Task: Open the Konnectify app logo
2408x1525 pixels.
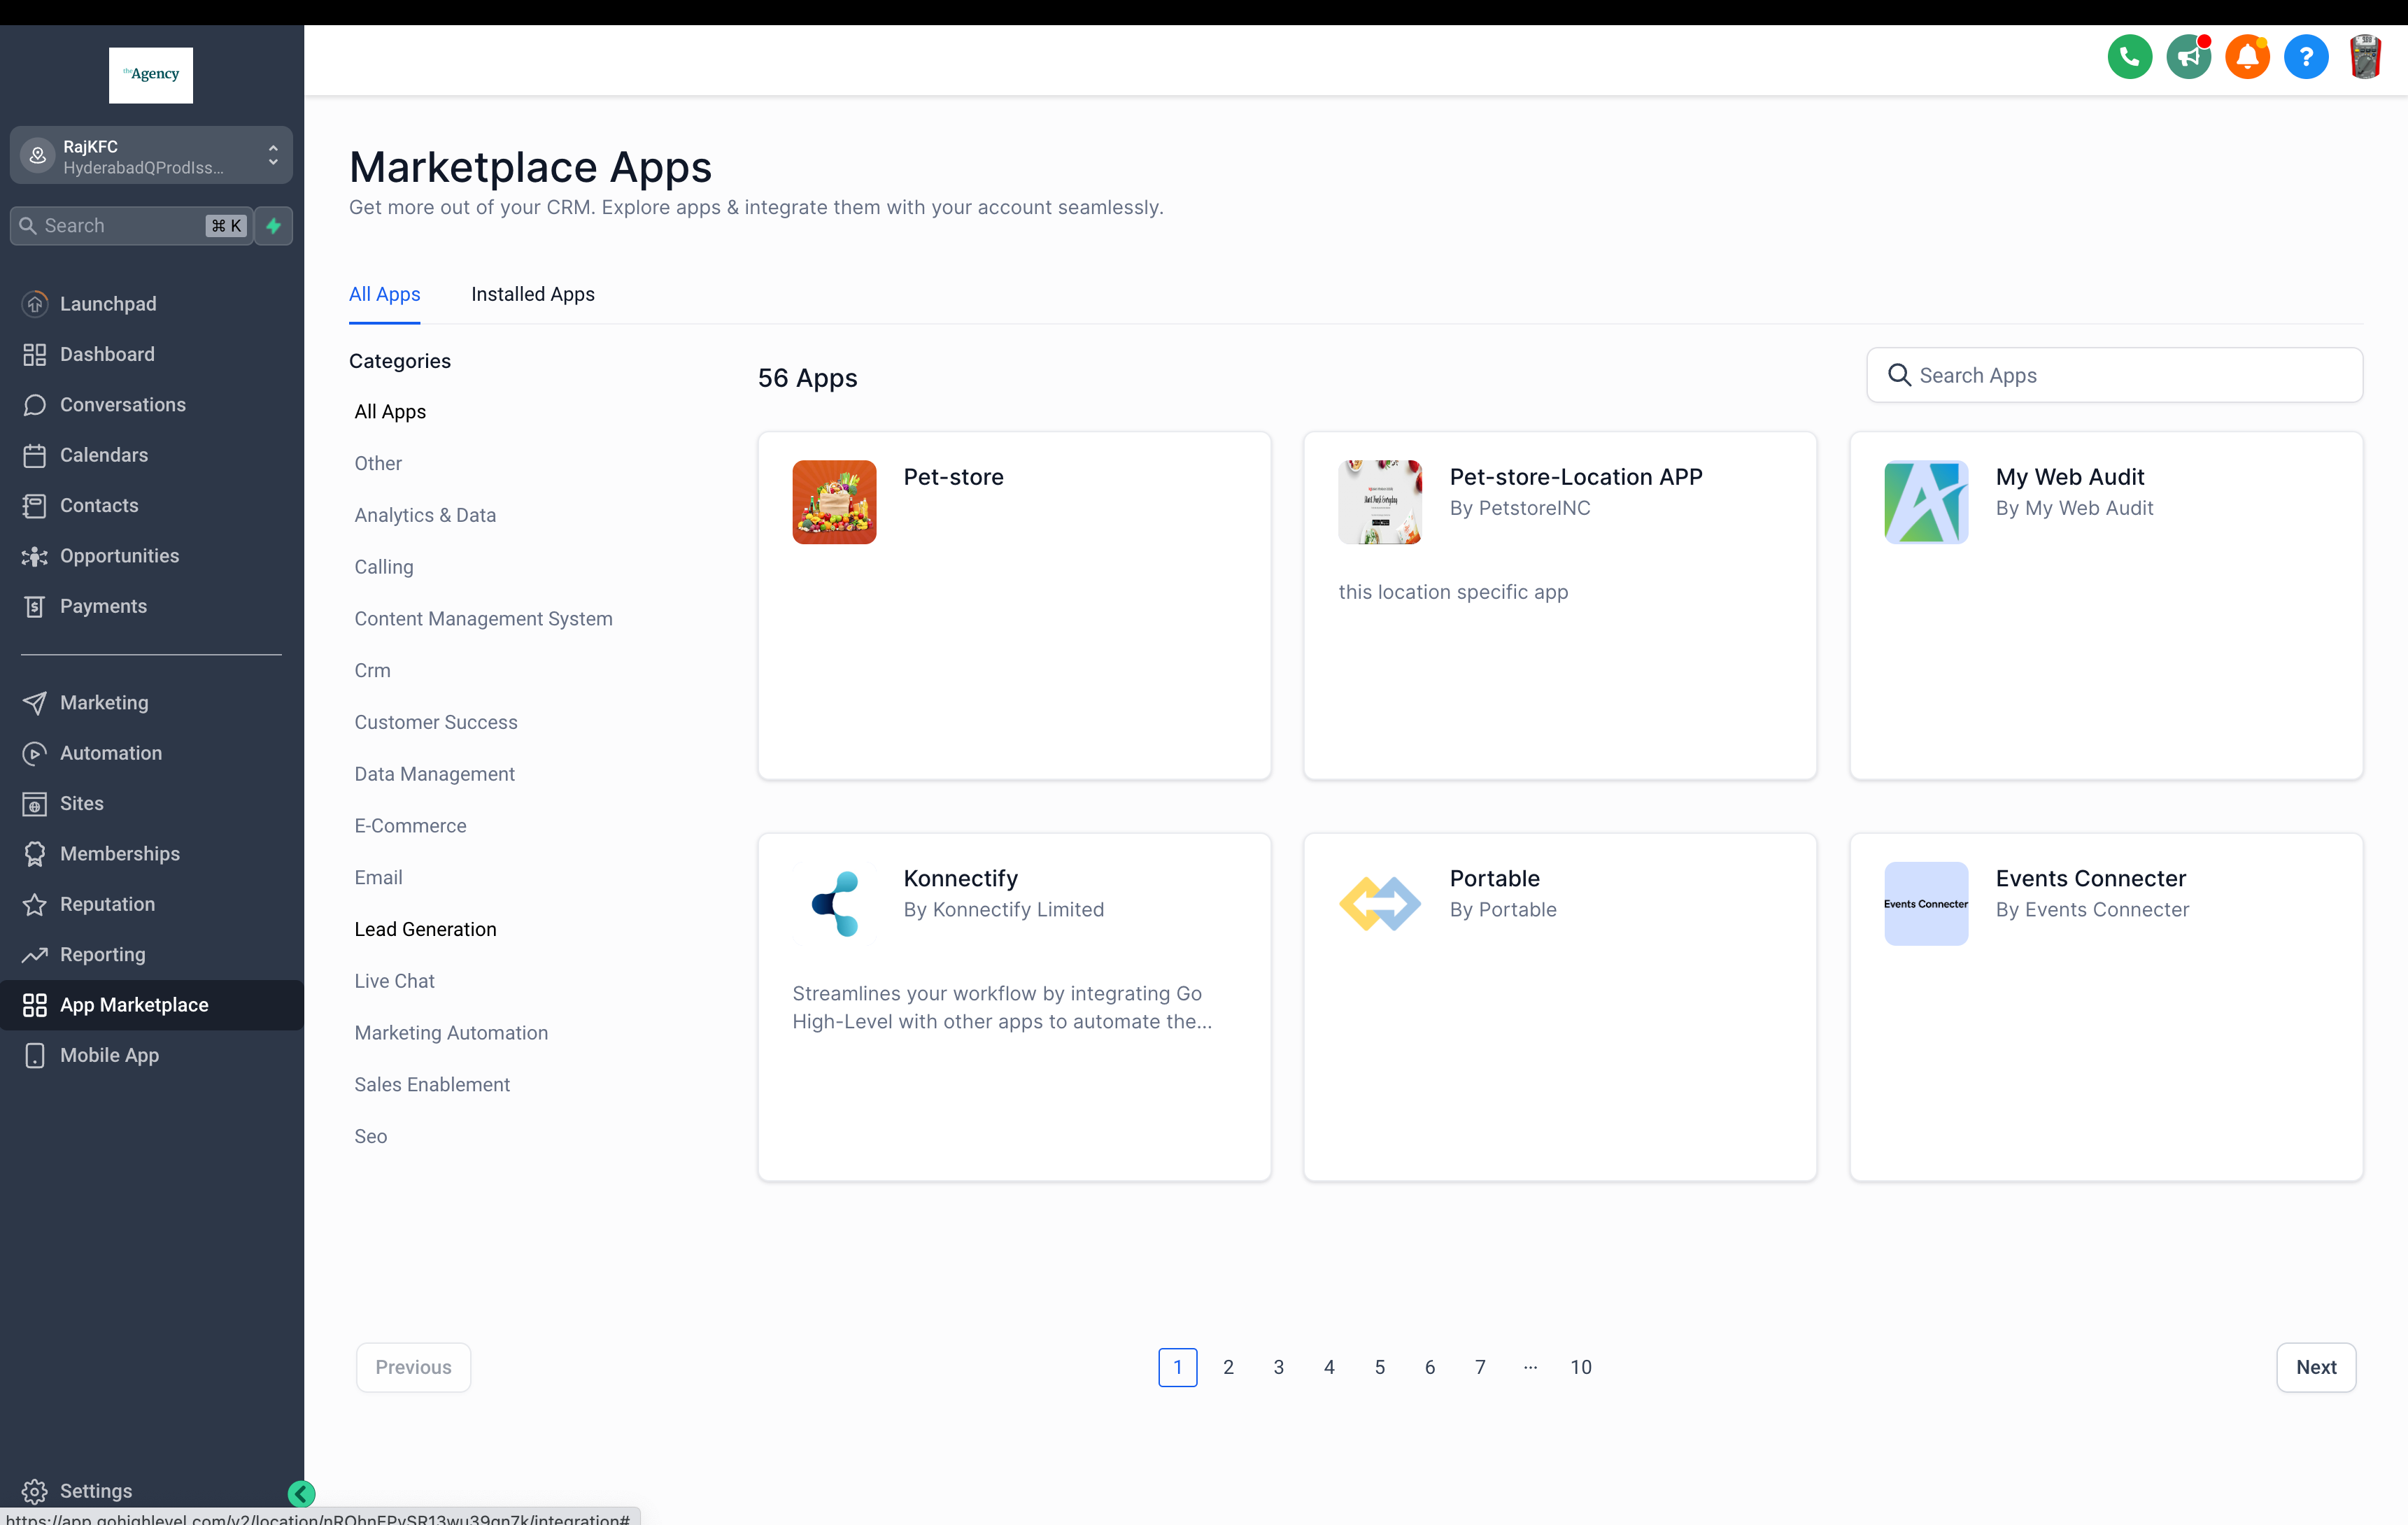Action: (834, 903)
